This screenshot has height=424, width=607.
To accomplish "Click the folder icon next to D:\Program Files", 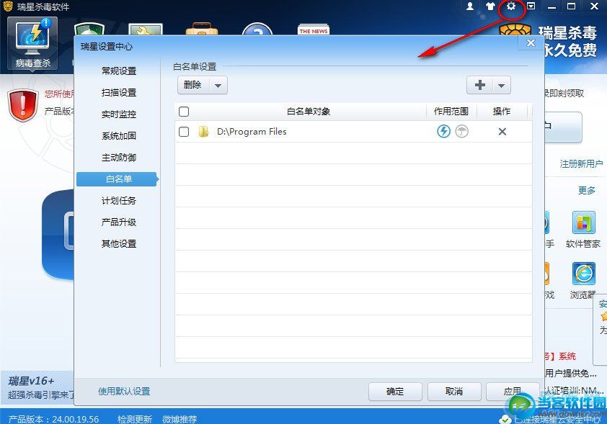I will click(x=203, y=132).
